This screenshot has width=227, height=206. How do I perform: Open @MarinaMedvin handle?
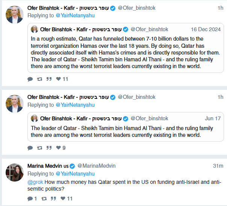(x=97, y=166)
